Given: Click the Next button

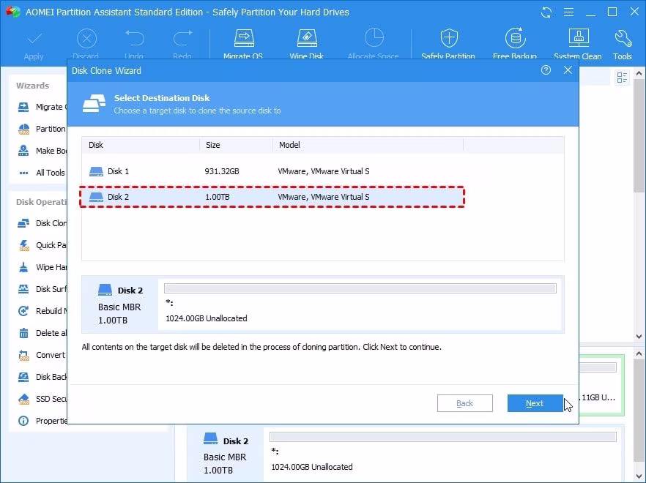Looking at the screenshot, I should click(x=535, y=403).
